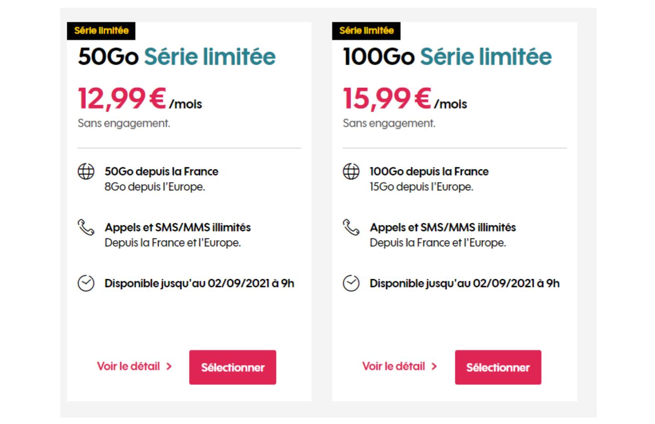The image size is (655, 424).
Task: Click Sélectionner on the 50Go plan
Action: point(232,367)
